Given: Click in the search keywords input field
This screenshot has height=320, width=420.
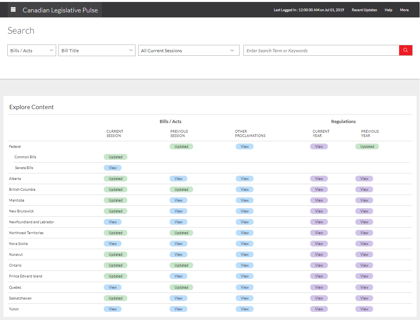Looking at the screenshot, I should (321, 50).
